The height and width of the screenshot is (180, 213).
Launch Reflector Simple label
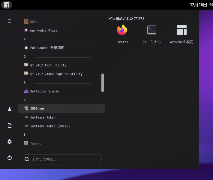(x=45, y=91)
